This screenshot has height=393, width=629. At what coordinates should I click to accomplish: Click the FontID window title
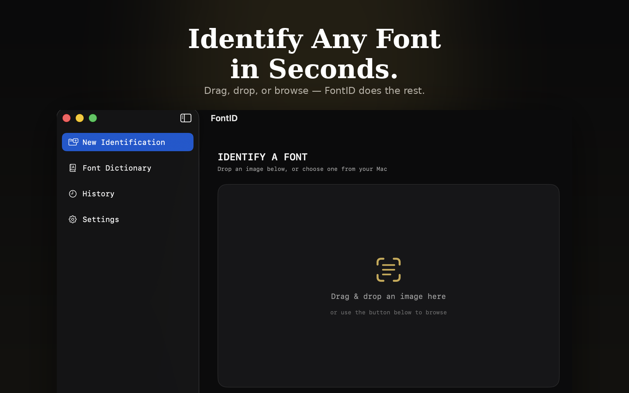pos(224,118)
